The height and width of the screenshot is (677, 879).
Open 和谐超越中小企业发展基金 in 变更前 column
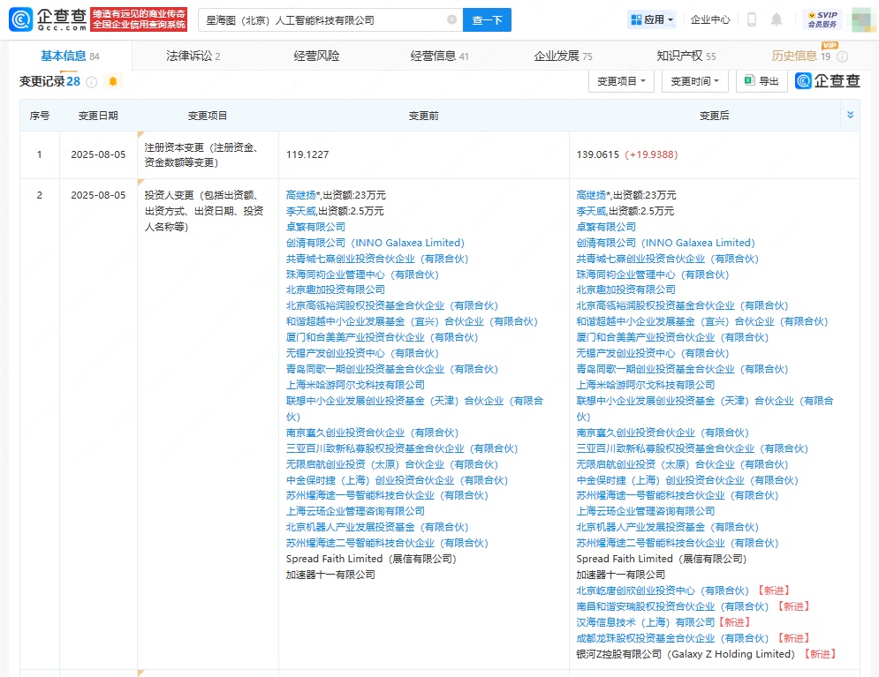[x=412, y=321]
